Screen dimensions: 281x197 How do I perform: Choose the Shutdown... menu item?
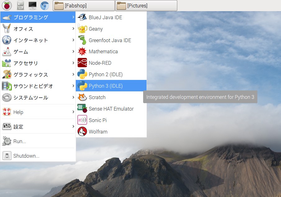pos(38,156)
